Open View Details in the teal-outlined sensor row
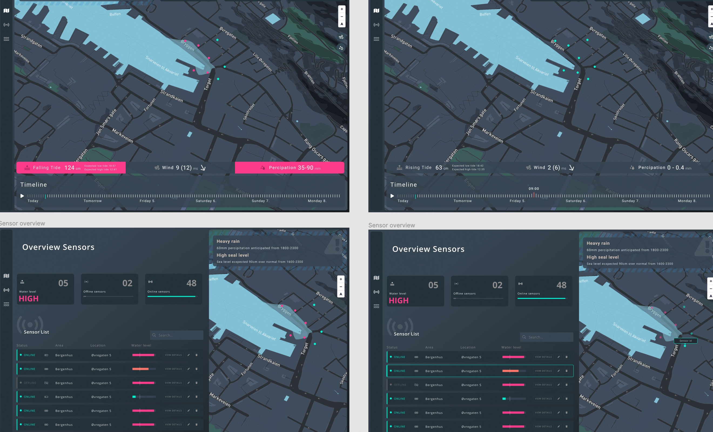 coord(543,371)
